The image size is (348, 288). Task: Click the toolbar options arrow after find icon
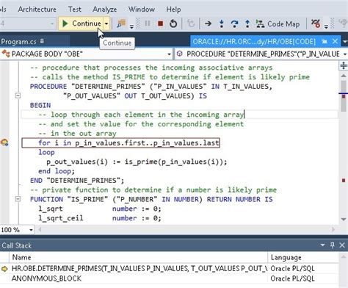click(x=131, y=26)
